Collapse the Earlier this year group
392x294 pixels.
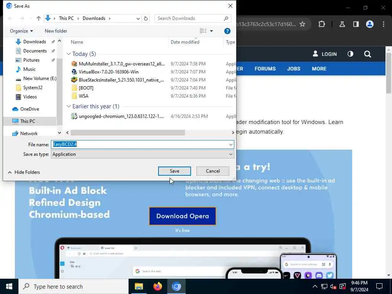(69, 106)
